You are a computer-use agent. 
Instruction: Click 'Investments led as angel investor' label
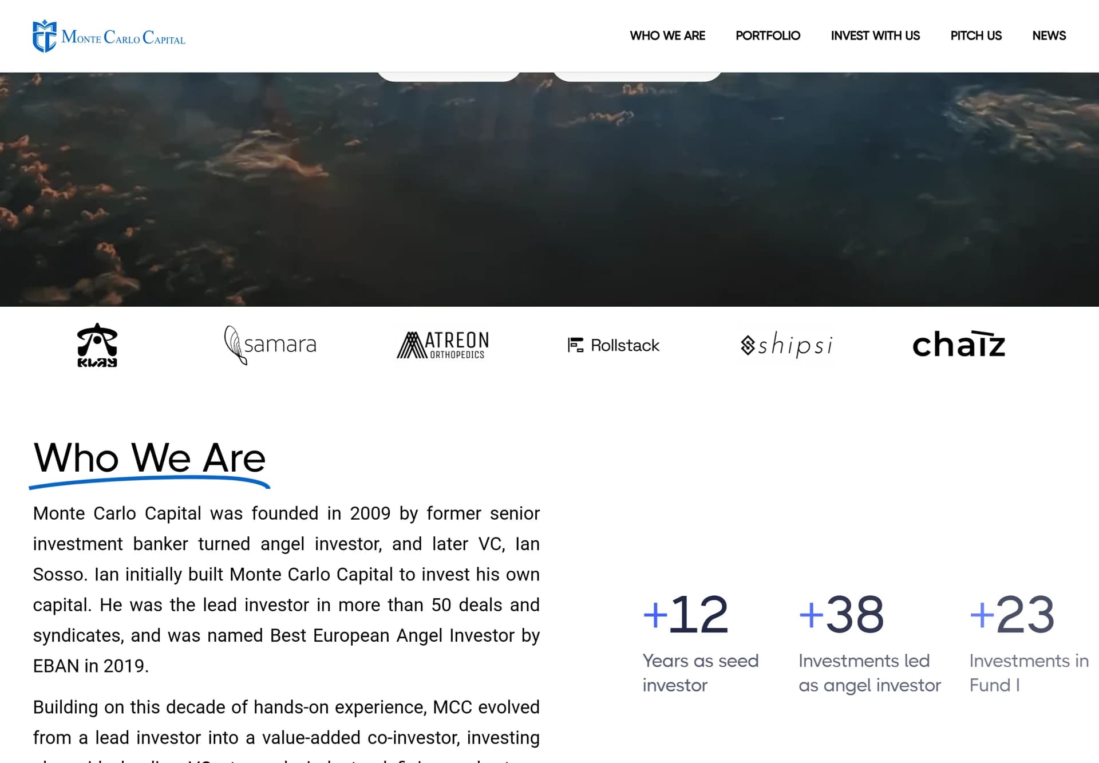[x=869, y=673]
